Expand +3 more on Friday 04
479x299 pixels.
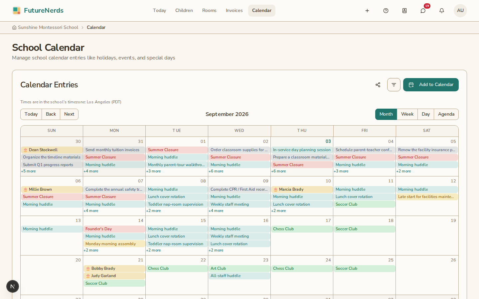click(341, 171)
